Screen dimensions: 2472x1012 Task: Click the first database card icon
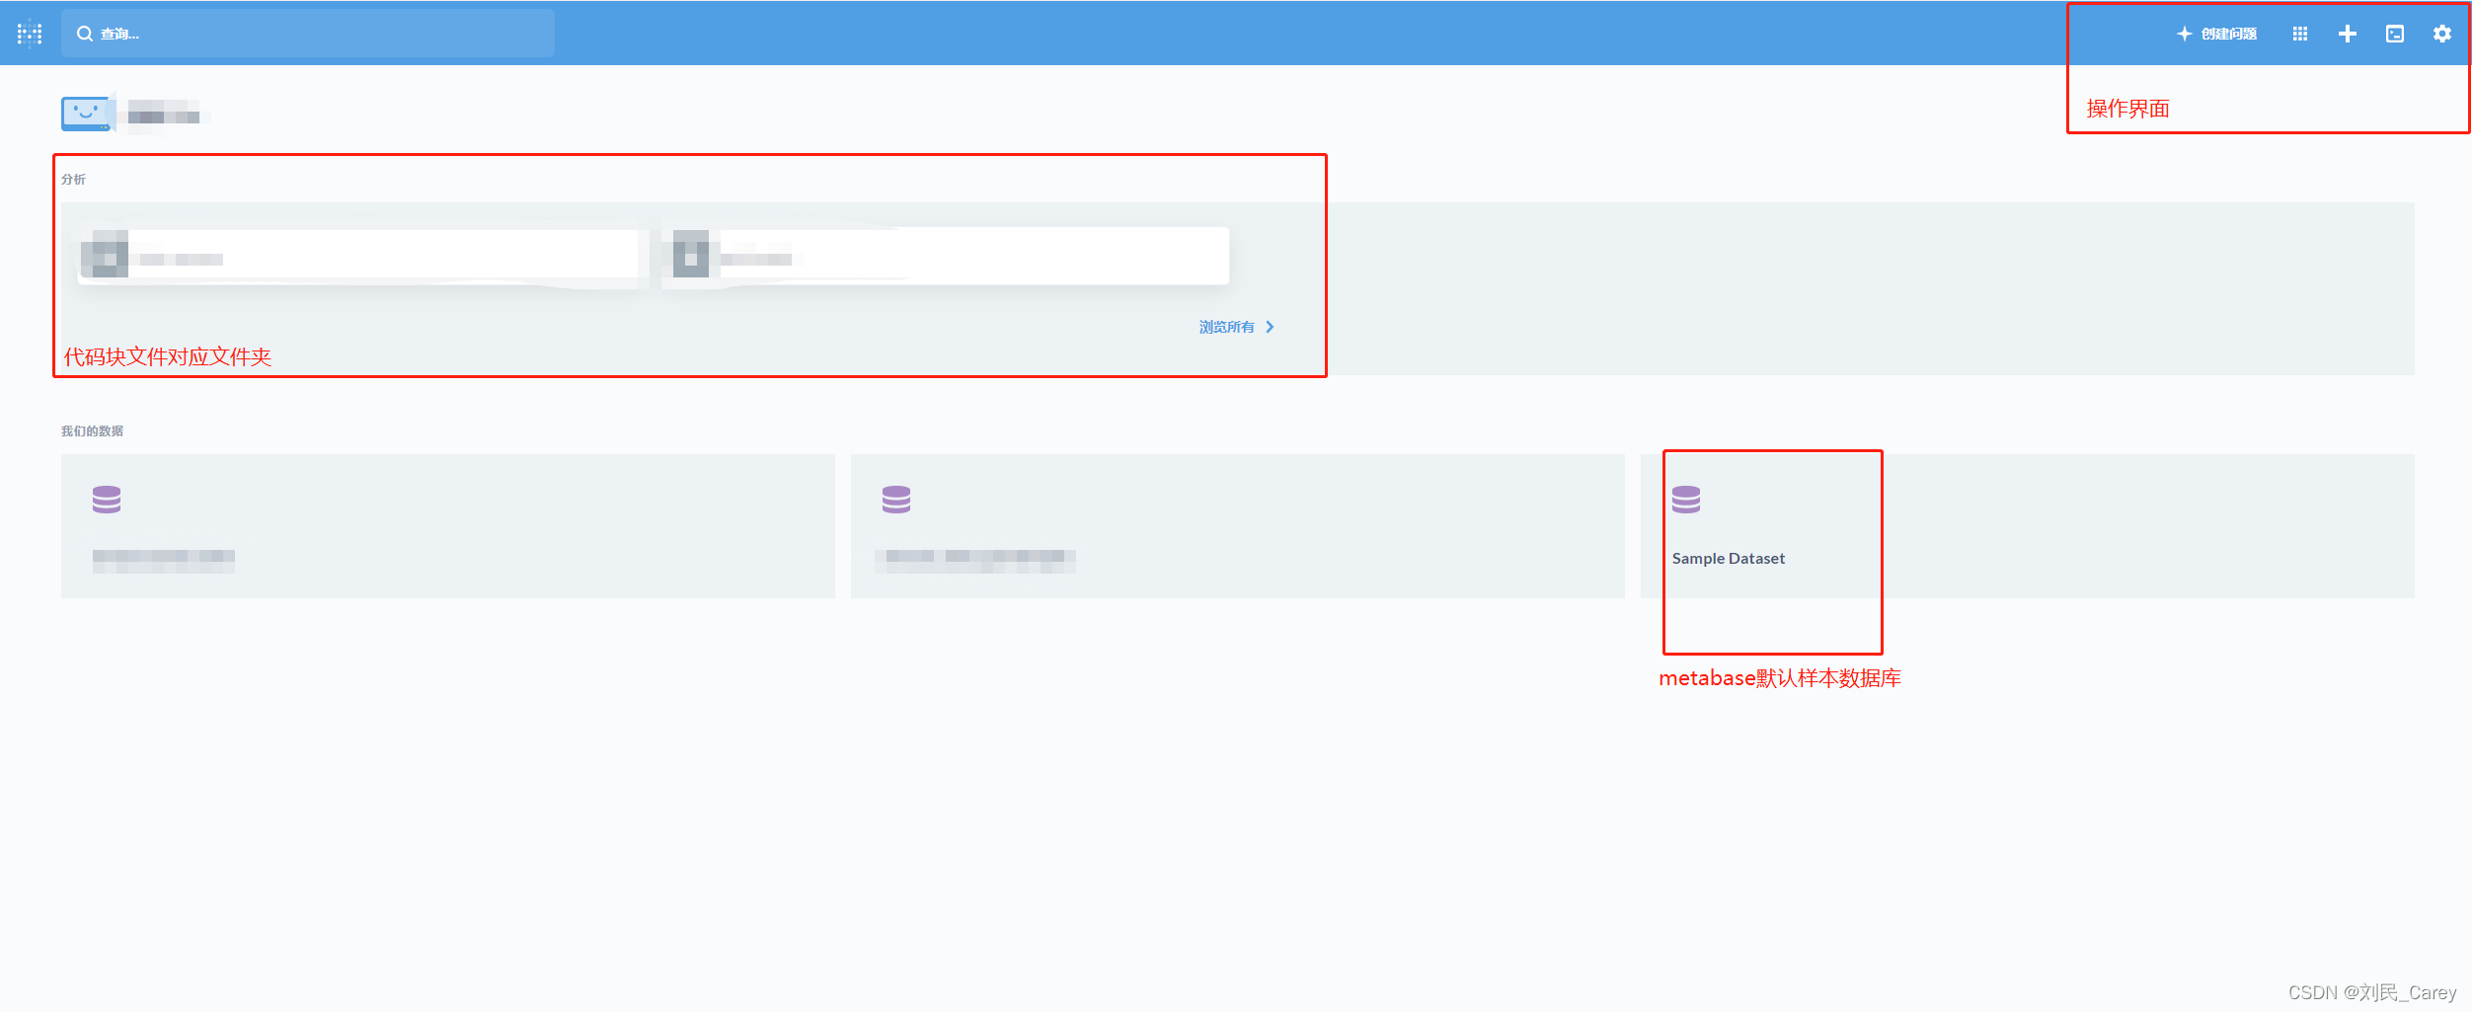coord(107,500)
